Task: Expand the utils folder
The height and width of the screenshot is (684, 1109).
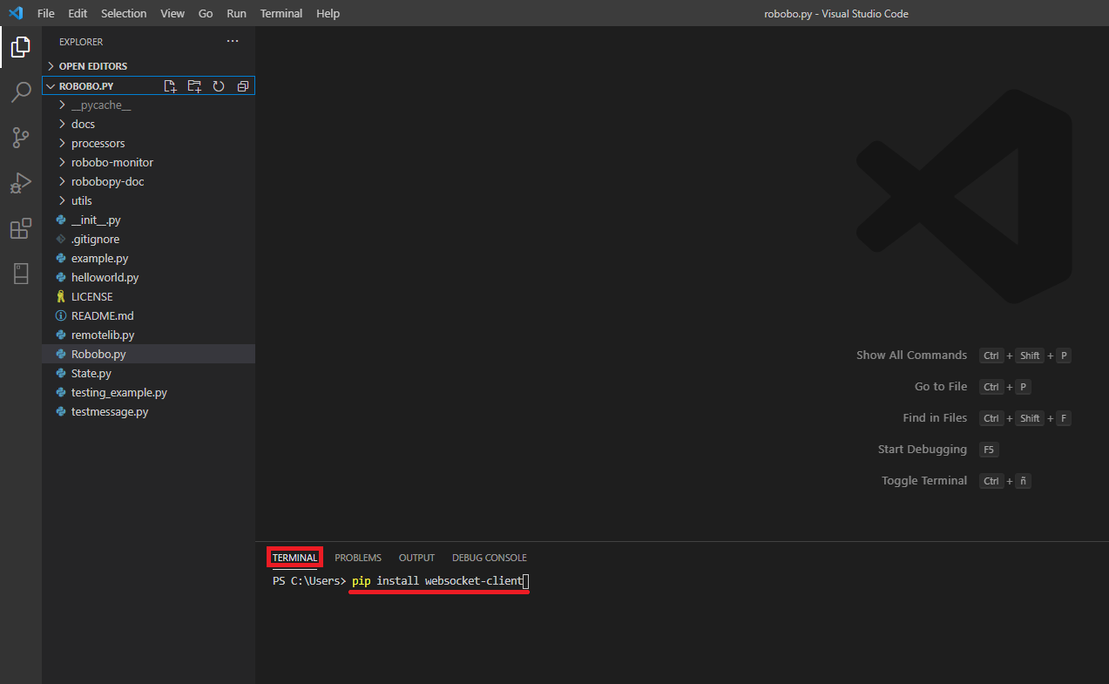Action: point(148,201)
